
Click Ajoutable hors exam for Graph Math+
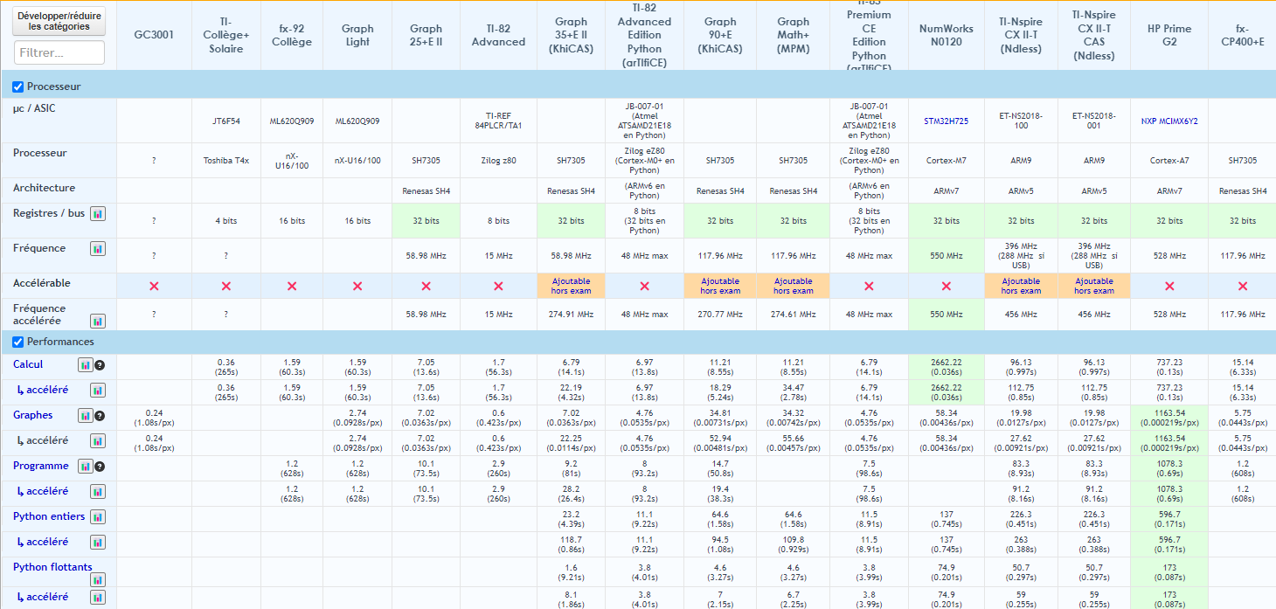click(793, 286)
